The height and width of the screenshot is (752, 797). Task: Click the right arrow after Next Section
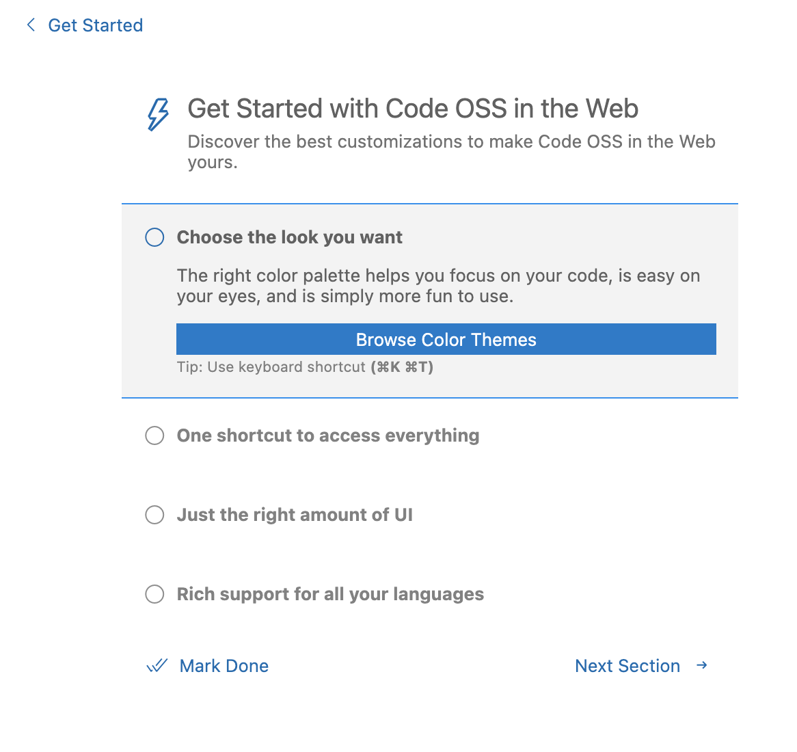pyautogui.click(x=702, y=665)
